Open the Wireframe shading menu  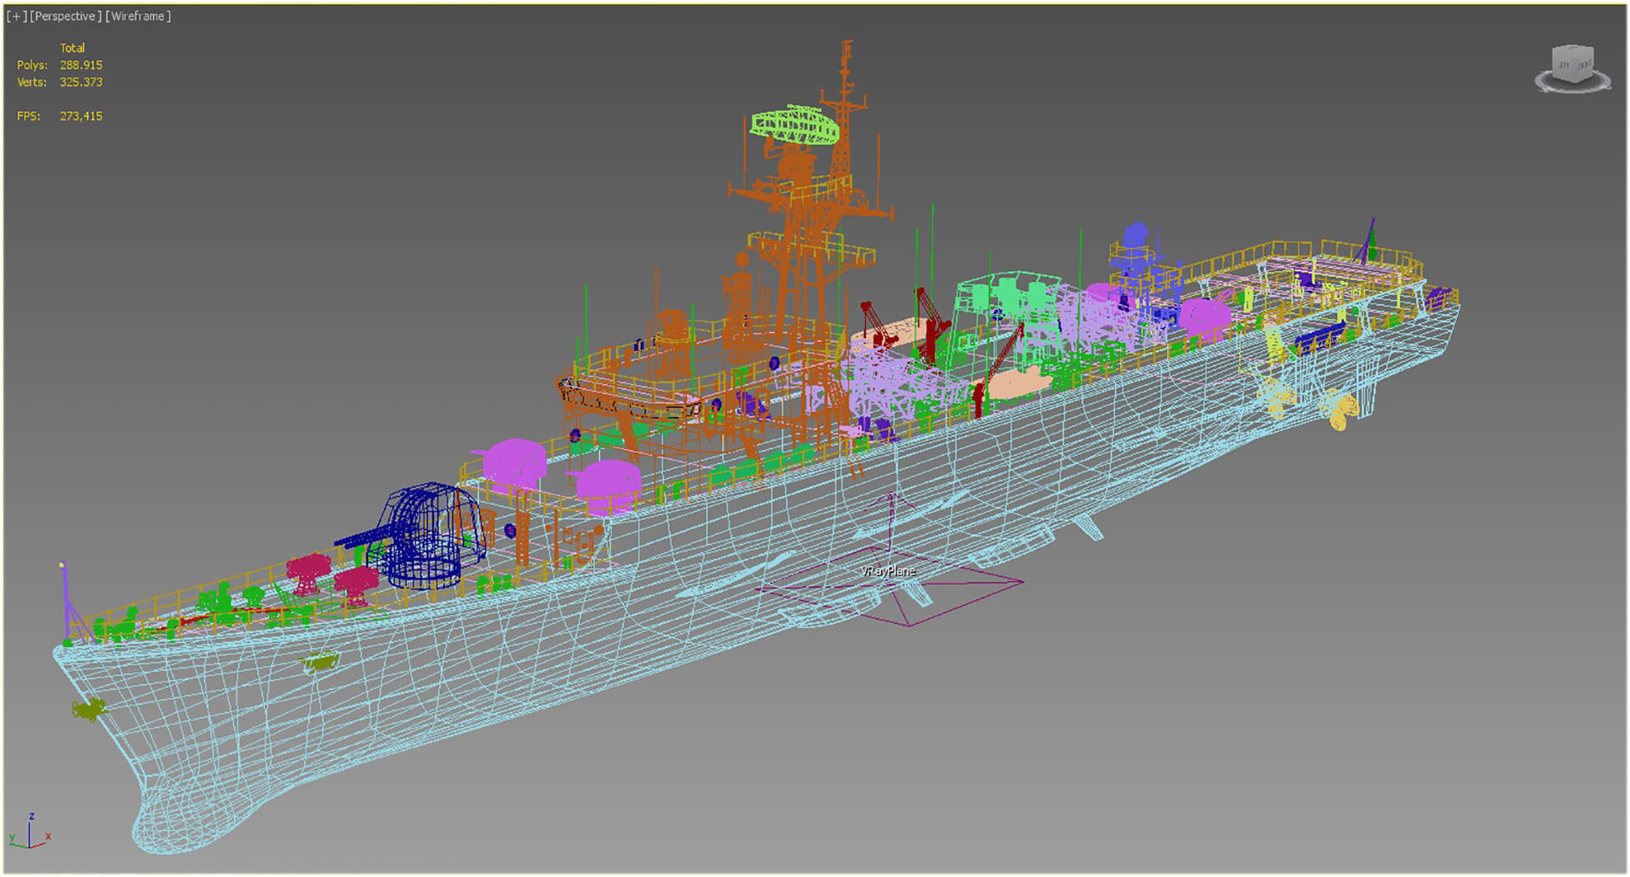point(138,17)
